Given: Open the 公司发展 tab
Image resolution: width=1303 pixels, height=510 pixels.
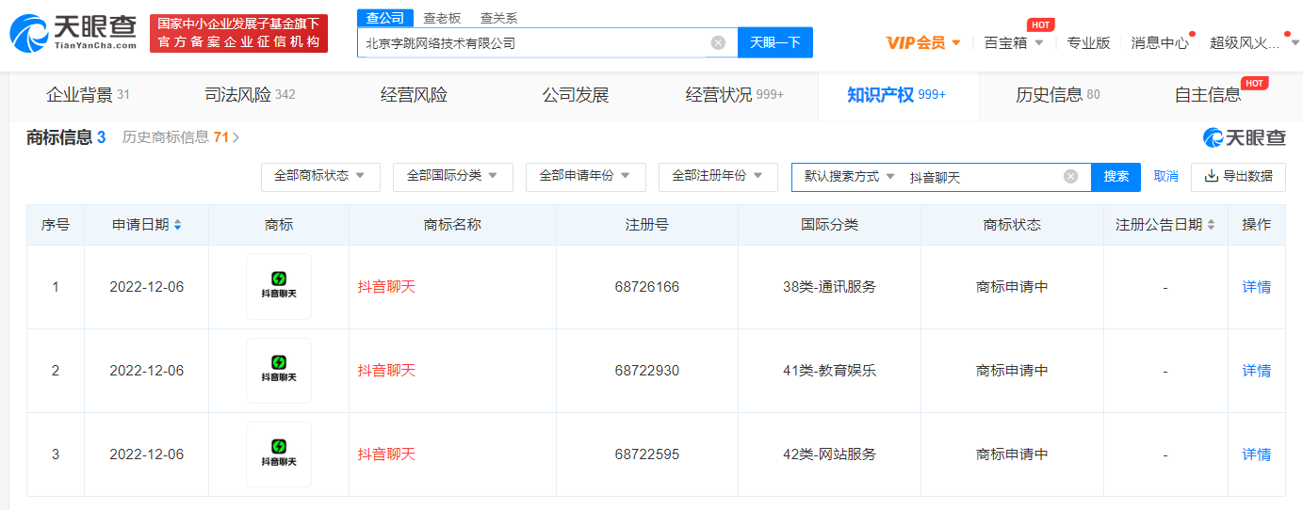Looking at the screenshot, I should point(576,95).
